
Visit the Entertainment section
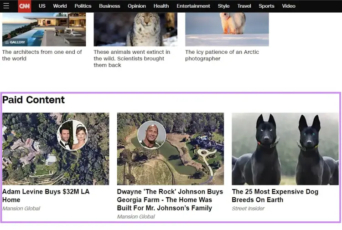coord(193,6)
